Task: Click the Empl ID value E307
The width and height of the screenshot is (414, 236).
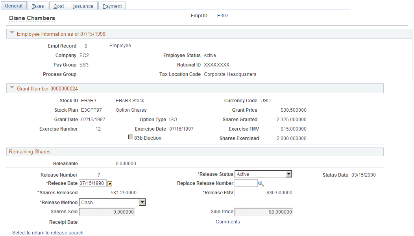Action: (223, 16)
